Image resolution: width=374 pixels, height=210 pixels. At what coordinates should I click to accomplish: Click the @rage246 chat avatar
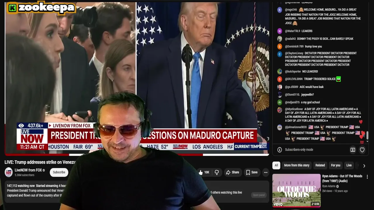click(x=280, y=10)
